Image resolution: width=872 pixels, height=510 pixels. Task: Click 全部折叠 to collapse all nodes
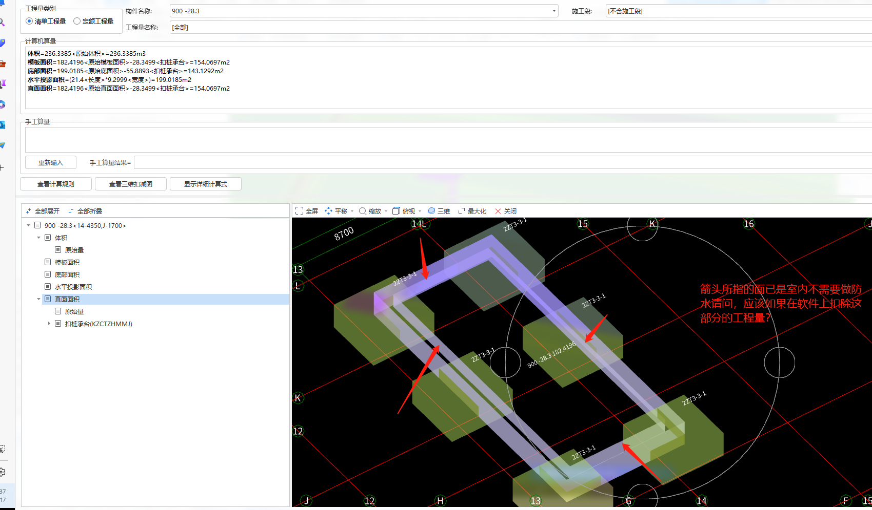[x=85, y=211]
